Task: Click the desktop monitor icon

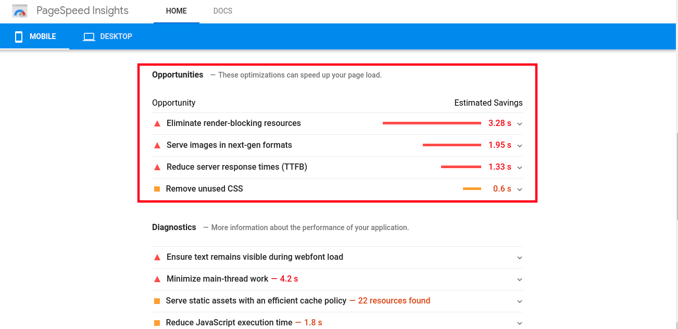Action: [x=89, y=37]
